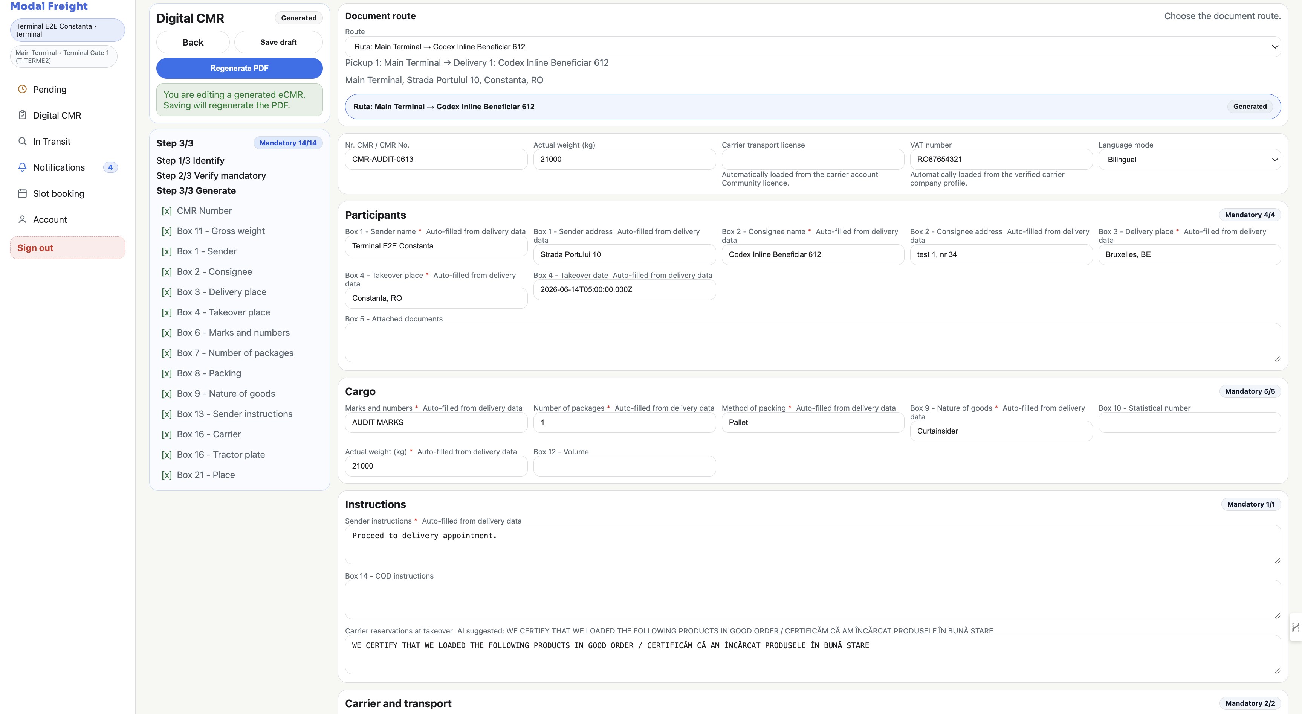1302x714 pixels.
Task: Open the Route dropdown
Action: 813,46
